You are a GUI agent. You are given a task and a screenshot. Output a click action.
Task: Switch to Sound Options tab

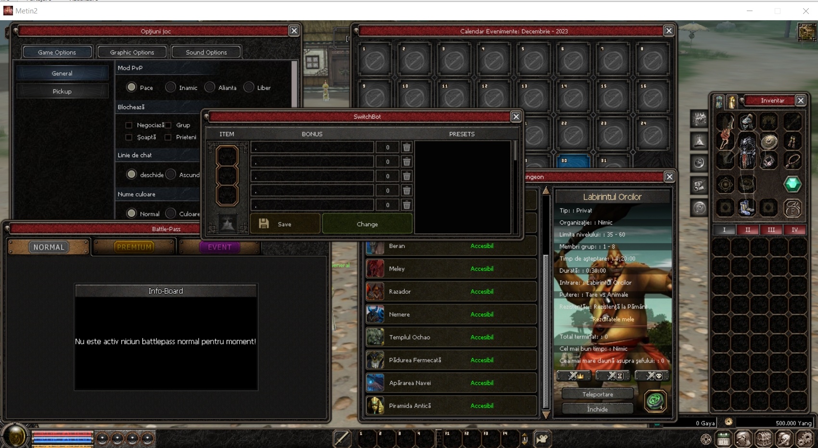click(x=206, y=52)
